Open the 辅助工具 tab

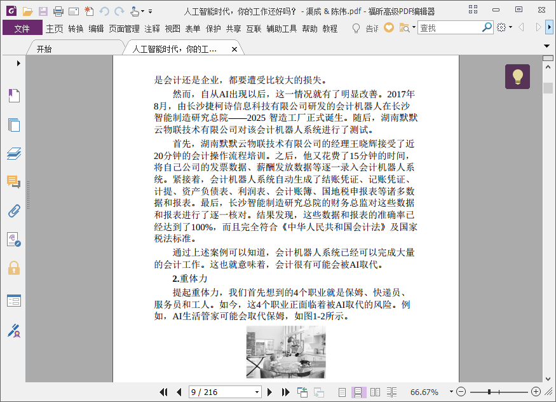coord(281,29)
